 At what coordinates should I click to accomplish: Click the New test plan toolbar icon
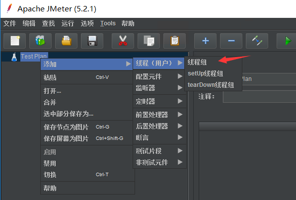point(14,41)
